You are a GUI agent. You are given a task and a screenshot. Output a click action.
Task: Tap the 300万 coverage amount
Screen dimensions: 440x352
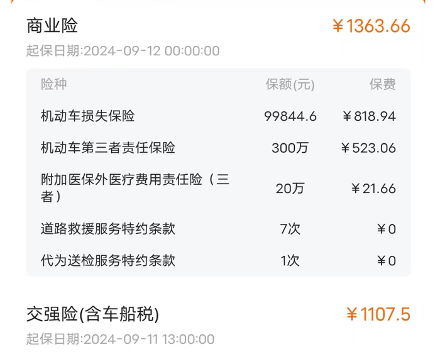coord(290,148)
